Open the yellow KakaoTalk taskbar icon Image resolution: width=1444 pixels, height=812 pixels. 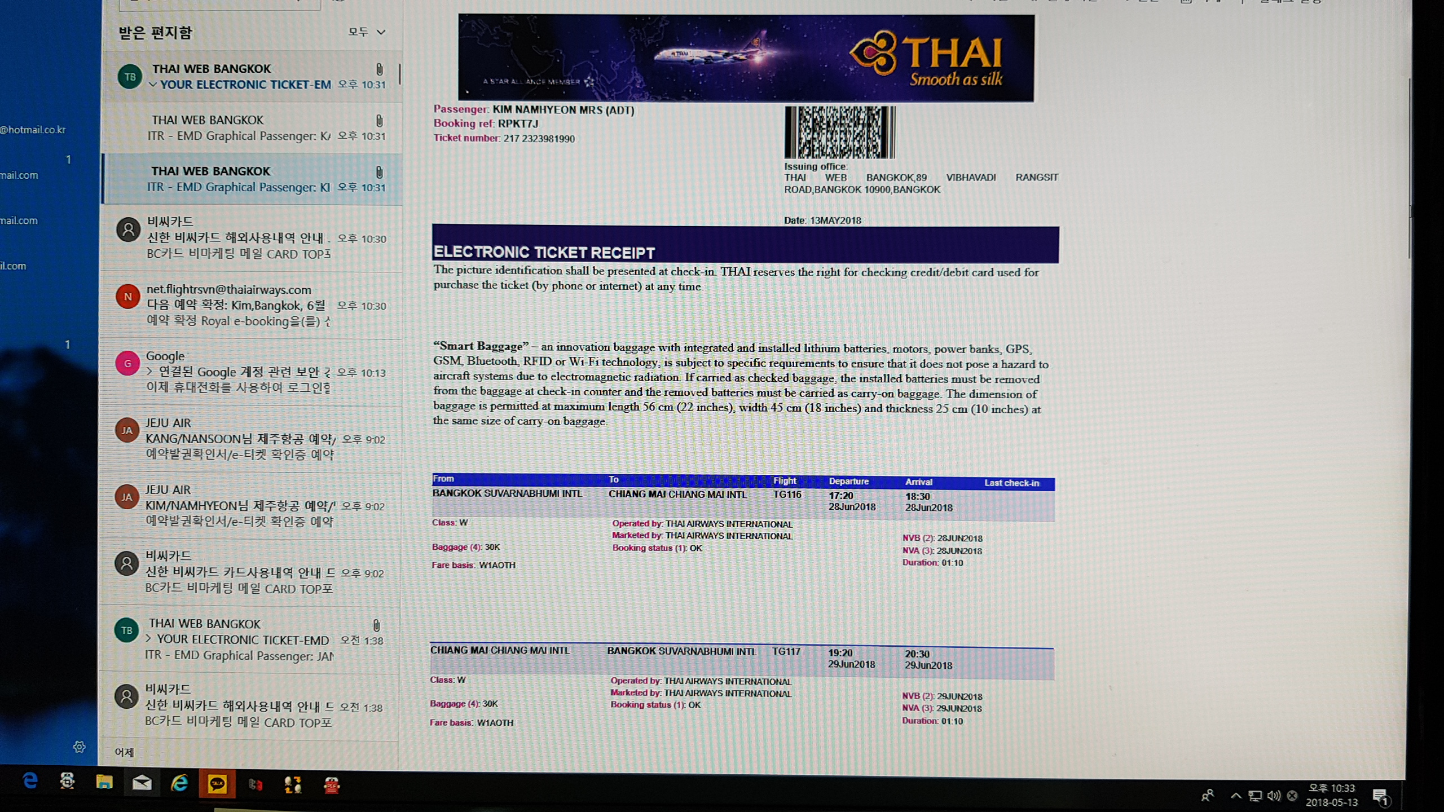click(x=217, y=784)
